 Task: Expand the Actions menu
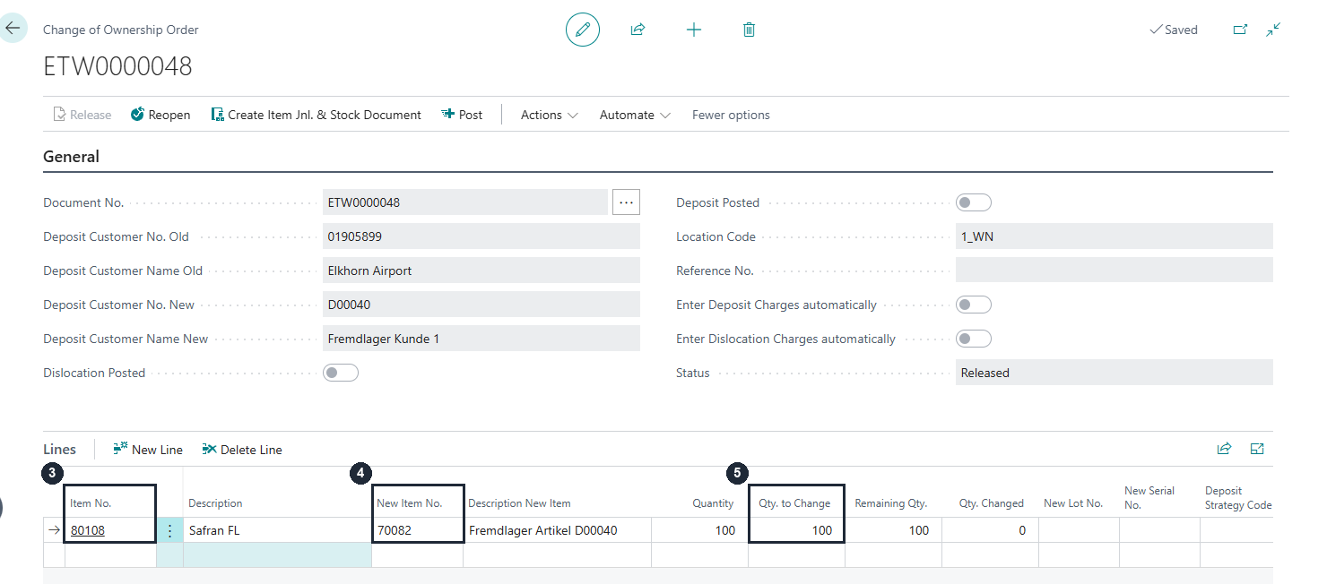click(549, 115)
